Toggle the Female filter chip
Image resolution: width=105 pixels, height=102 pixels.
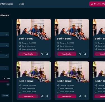click(x=5, y=95)
